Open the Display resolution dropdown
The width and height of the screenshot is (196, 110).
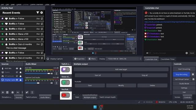pyautogui.click(x=124, y=59)
